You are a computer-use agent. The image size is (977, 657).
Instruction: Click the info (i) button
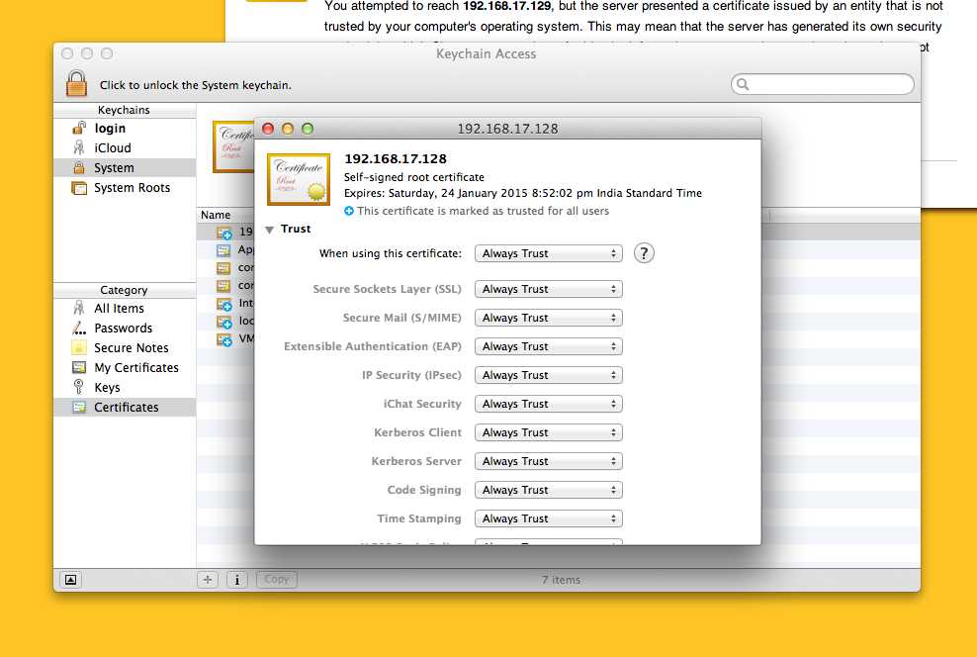pyautogui.click(x=236, y=579)
